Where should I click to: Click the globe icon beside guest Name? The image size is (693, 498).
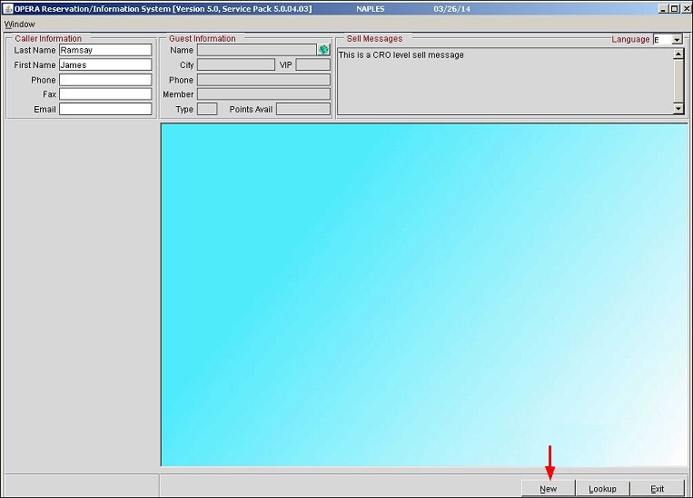[x=323, y=51]
